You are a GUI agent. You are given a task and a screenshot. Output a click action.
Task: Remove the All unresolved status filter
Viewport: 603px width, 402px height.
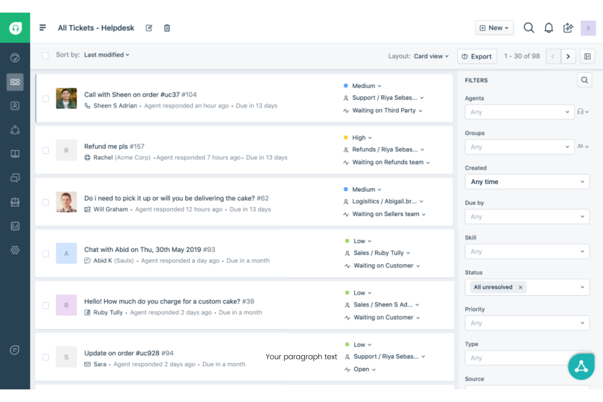pyautogui.click(x=520, y=287)
